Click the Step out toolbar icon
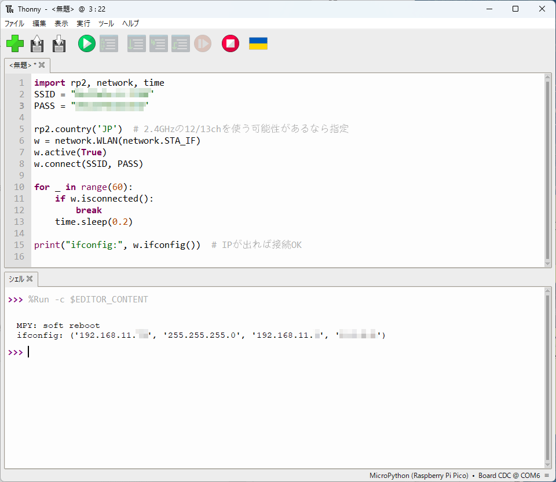Screen dimensions: 556x482 point(181,43)
